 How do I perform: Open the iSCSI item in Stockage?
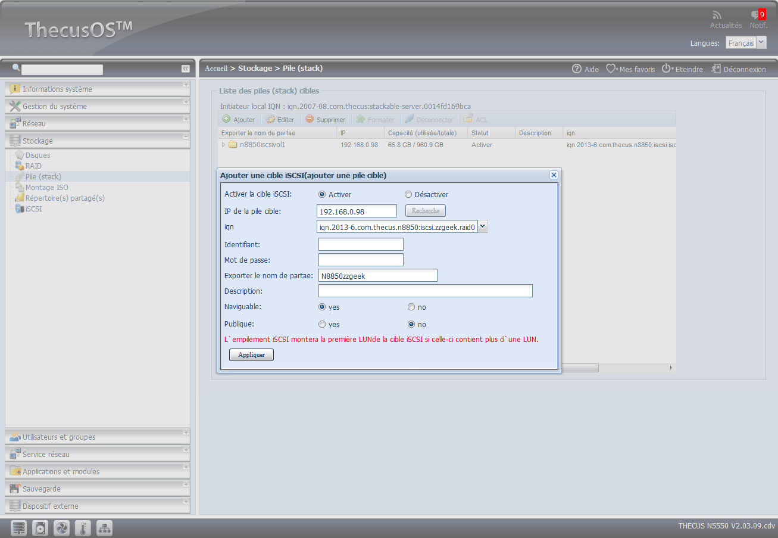click(33, 209)
